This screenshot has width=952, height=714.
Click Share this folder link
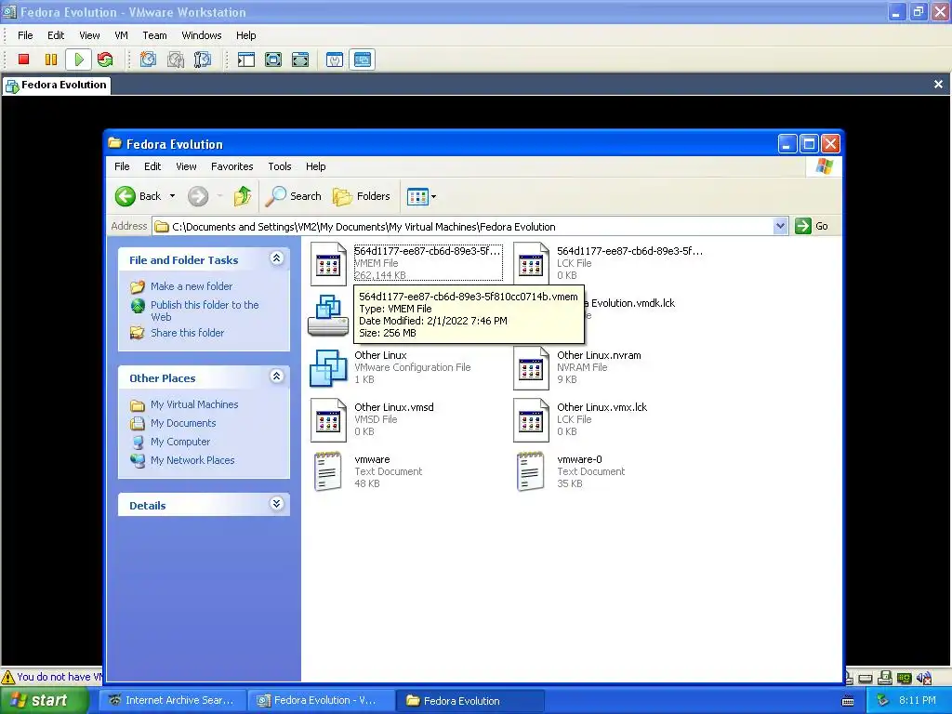pyautogui.click(x=187, y=333)
